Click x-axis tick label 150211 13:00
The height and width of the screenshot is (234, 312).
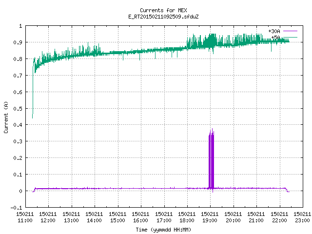point(72,217)
